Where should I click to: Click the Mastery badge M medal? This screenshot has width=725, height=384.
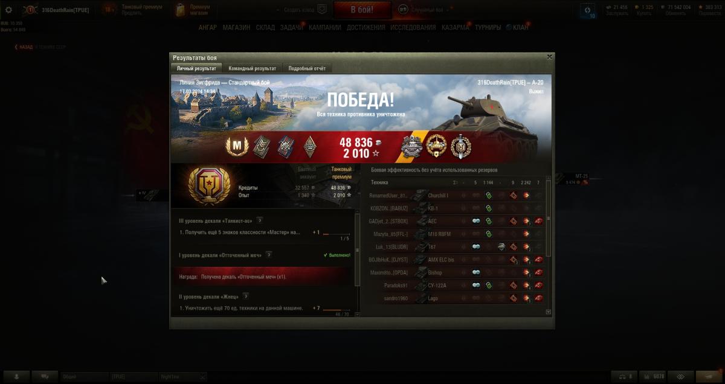(237, 146)
